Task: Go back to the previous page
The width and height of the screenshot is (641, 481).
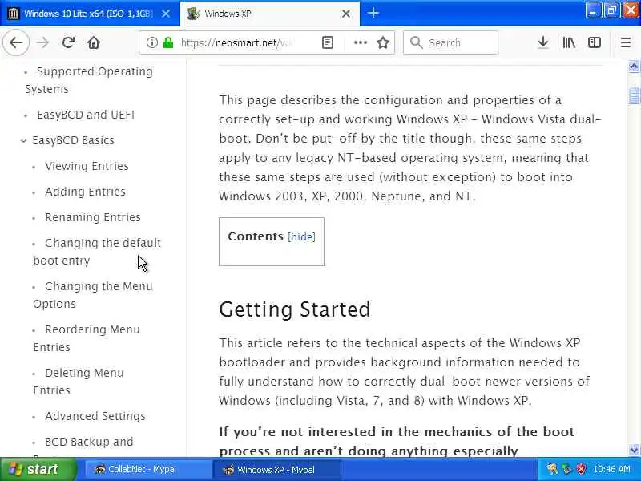Action: click(x=16, y=42)
